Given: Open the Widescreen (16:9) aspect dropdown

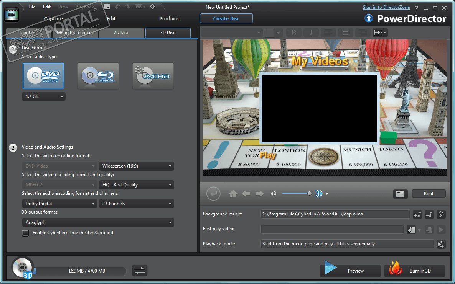Looking at the screenshot, I should pyautogui.click(x=136, y=166).
